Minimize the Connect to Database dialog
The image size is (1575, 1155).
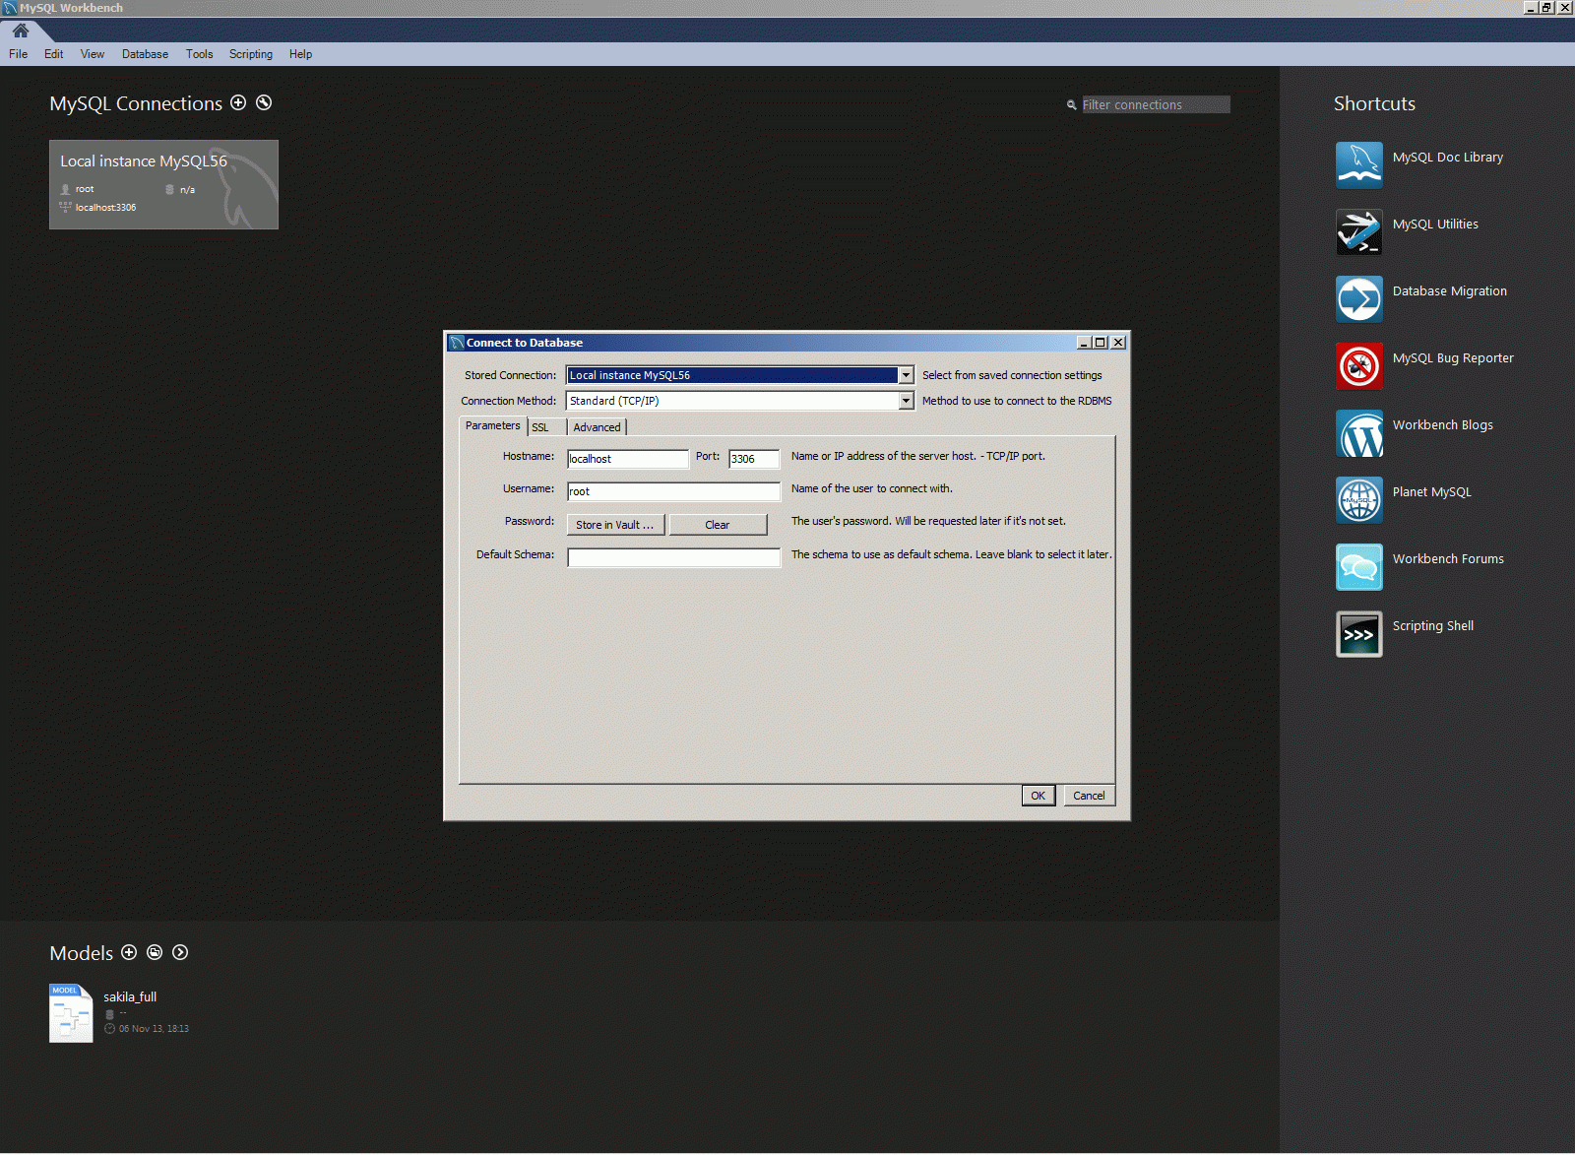click(x=1084, y=343)
